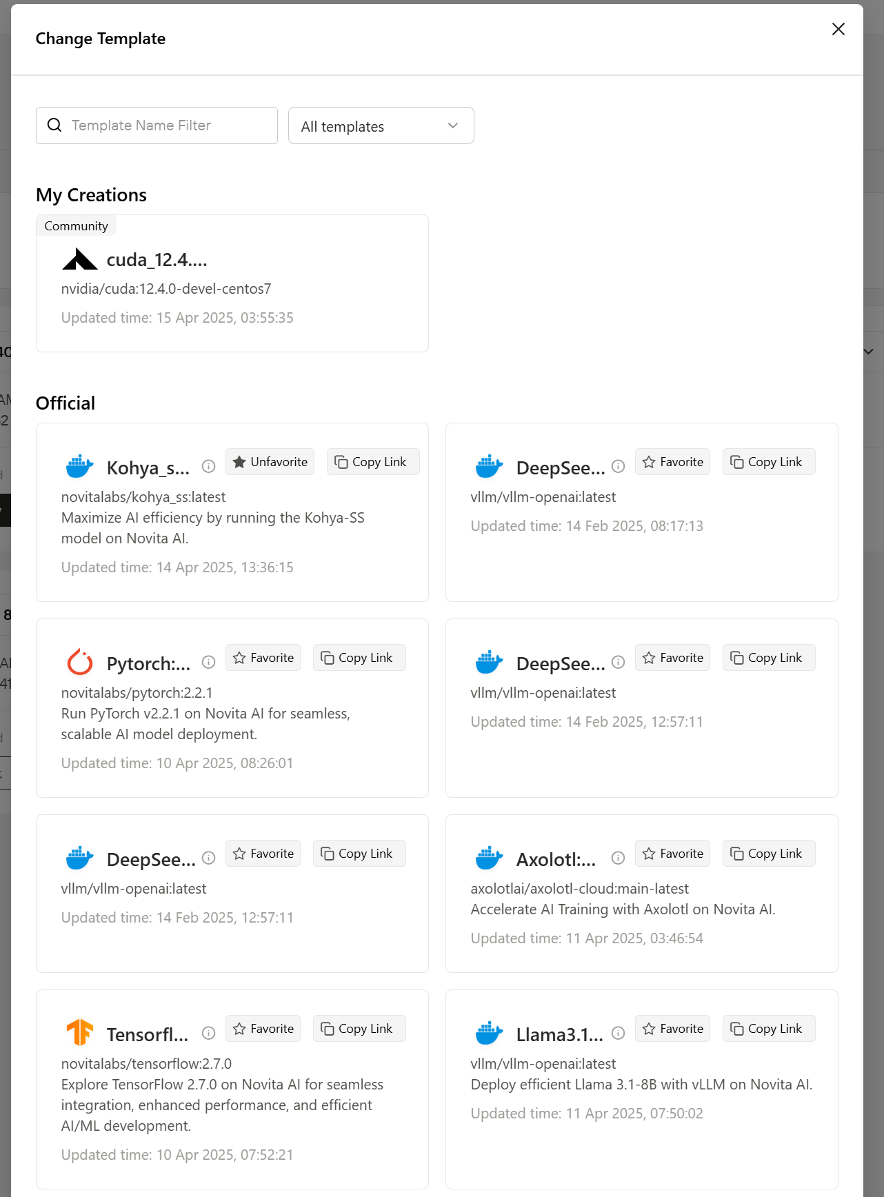The image size is (884, 1197).
Task: Click the Tensorfl... template title
Action: click(148, 1035)
